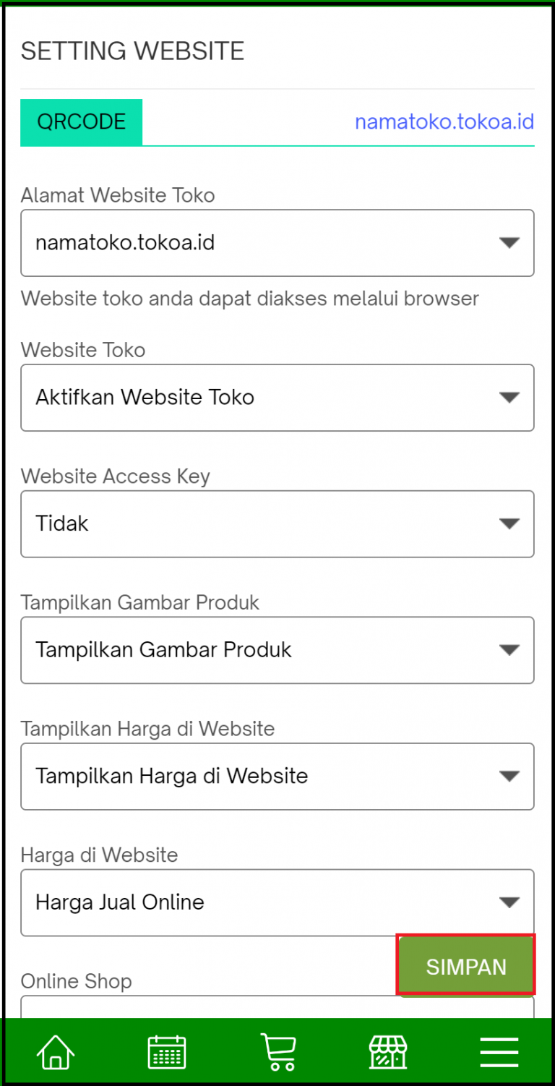Image resolution: width=555 pixels, height=1086 pixels.
Task: Click the arrow on the Alamat Website Toko field
Action: pyautogui.click(x=509, y=243)
